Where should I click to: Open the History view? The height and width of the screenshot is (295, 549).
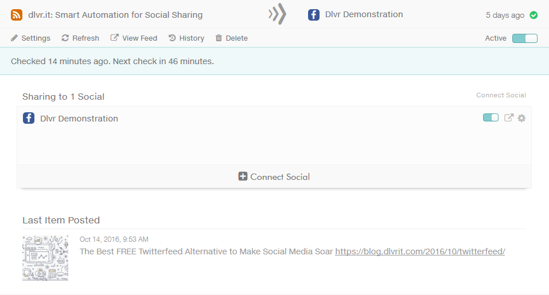[186, 38]
